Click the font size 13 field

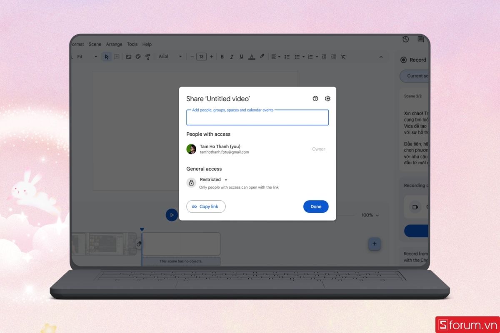point(201,57)
